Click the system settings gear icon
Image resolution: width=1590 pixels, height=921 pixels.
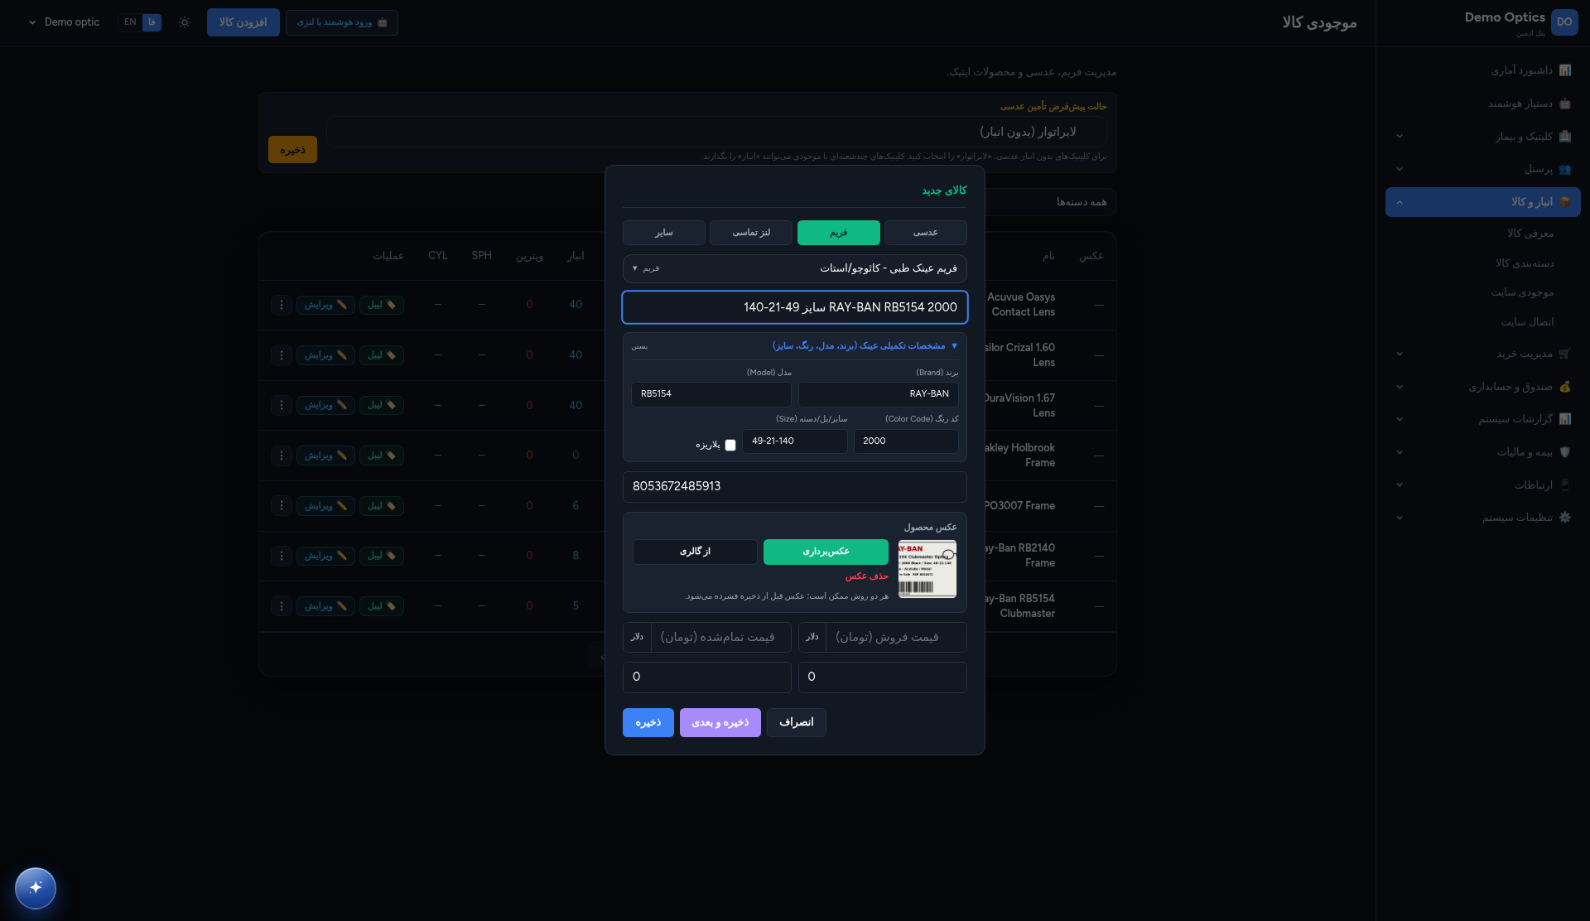(1565, 518)
